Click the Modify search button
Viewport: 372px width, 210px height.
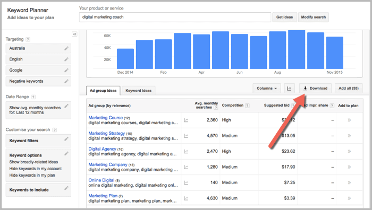click(314, 17)
